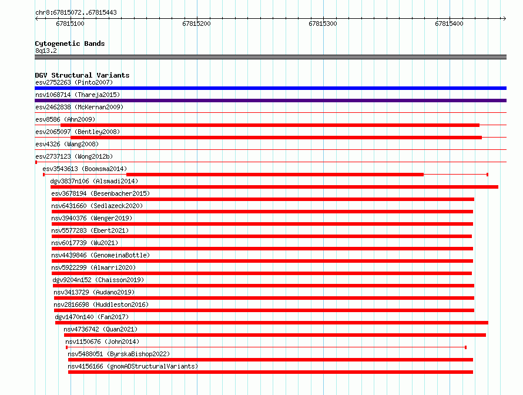The height and width of the screenshot is (395, 523).
Task: Click the 67815300 ruler position
Action: (x=323, y=24)
